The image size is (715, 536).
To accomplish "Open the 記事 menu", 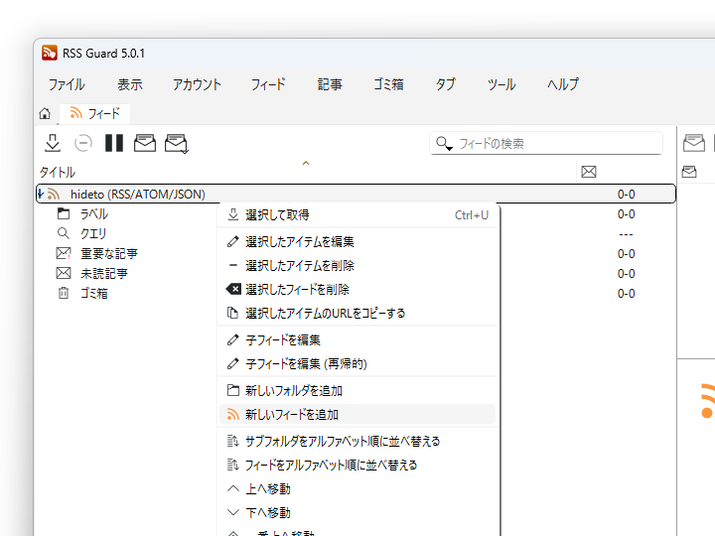I will [x=330, y=84].
